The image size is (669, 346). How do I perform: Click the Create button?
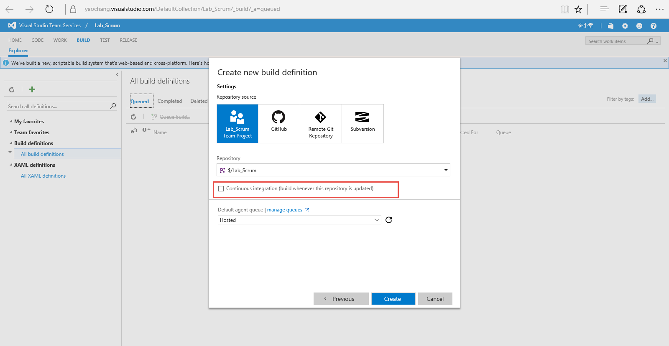(x=393, y=299)
